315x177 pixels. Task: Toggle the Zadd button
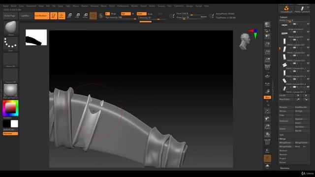[x=142, y=14]
